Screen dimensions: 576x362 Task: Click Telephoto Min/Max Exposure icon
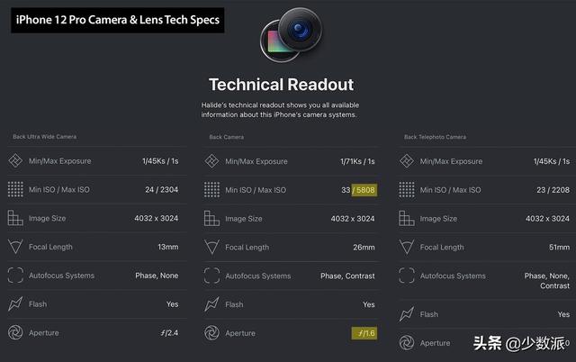point(407,161)
